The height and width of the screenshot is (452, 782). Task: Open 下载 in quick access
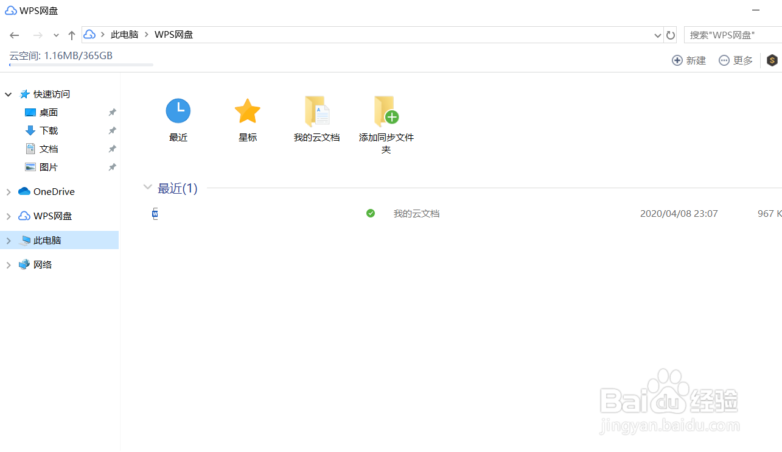point(49,130)
